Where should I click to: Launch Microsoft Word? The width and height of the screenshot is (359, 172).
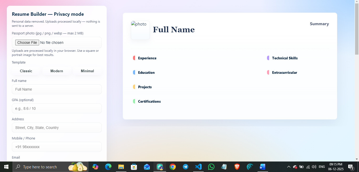[x=263, y=167]
